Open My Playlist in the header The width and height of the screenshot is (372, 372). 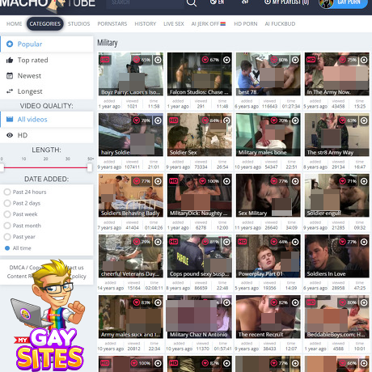[286, 2]
